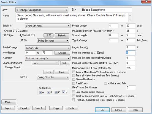This screenshot has height=114, width=152.
Task: Open the Change Instrument None dropdown
Action: coord(45,63)
